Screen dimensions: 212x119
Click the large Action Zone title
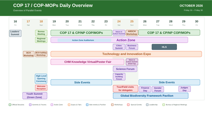click(x=126, y=40)
